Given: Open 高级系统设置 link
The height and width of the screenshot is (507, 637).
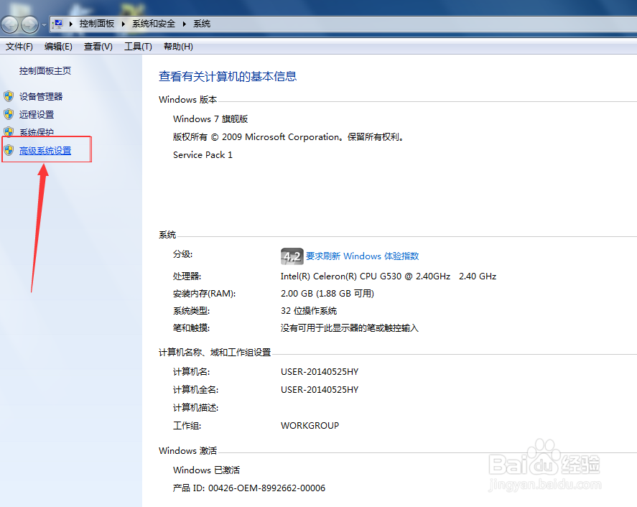Looking at the screenshot, I should (x=45, y=151).
